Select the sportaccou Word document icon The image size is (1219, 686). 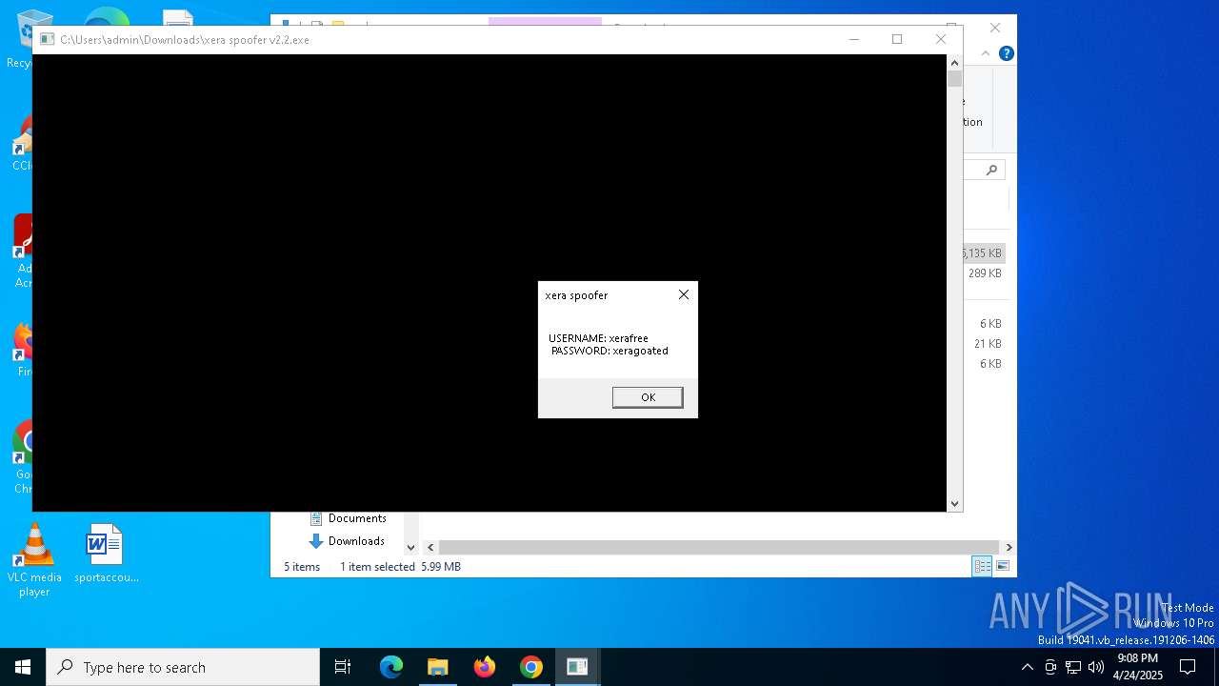click(x=106, y=554)
